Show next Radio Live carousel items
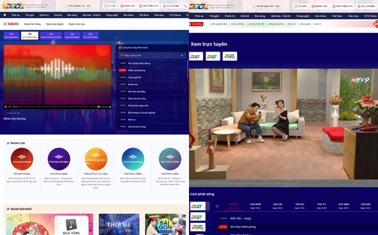The width and height of the screenshot is (378, 235). (13, 195)
